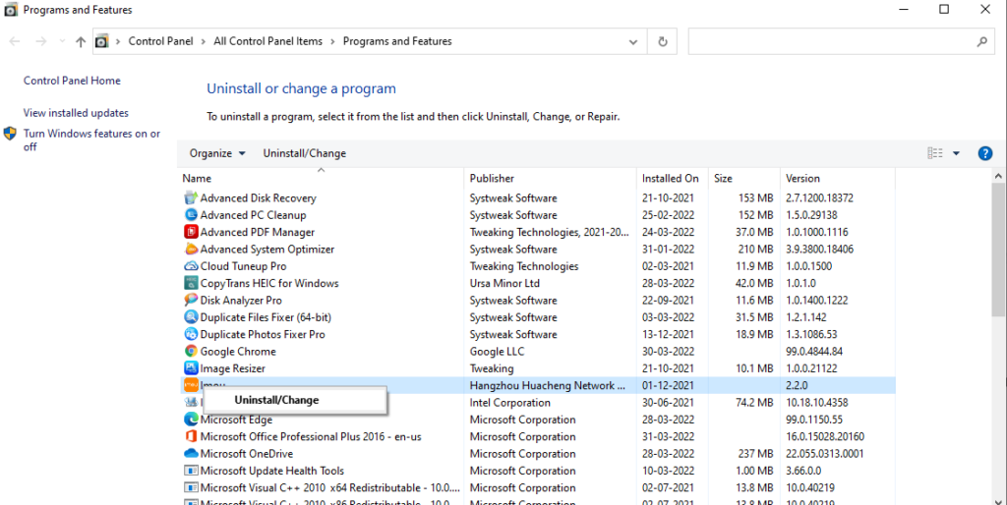Click the Microsoft Update Health Tools icon
The image size is (1007, 505).
tap(191, 471)
